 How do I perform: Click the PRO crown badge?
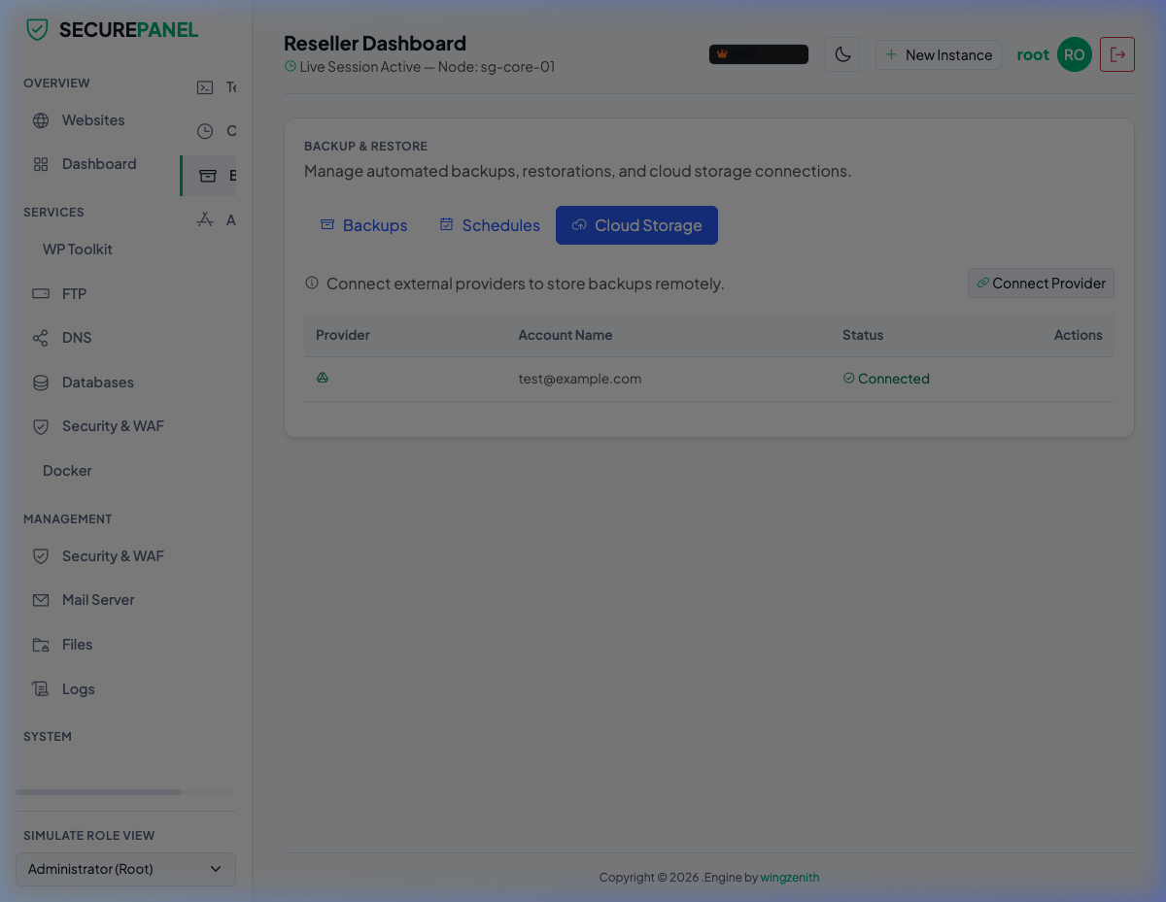759,54
